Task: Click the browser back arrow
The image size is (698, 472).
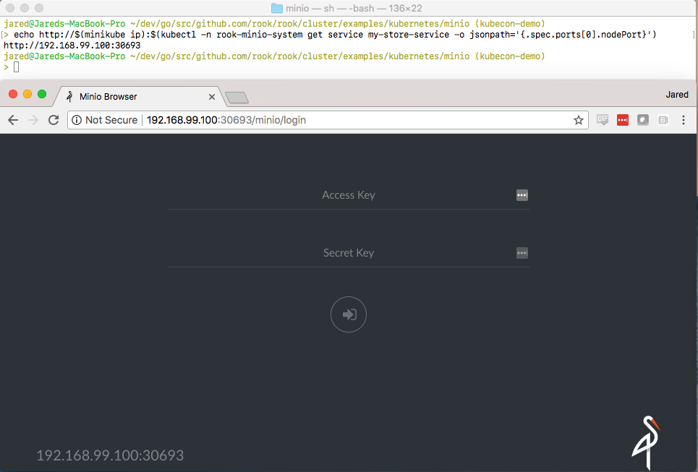Action: pyautogui.click(x=13, y=120)
